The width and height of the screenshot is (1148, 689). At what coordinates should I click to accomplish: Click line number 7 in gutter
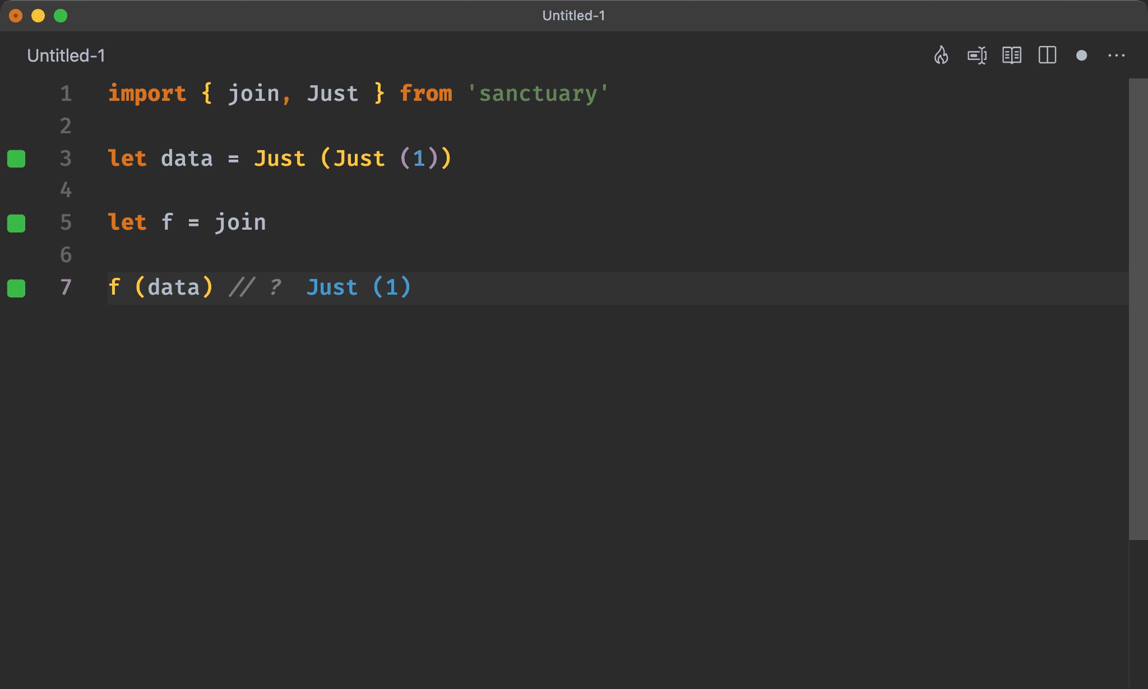66,287
